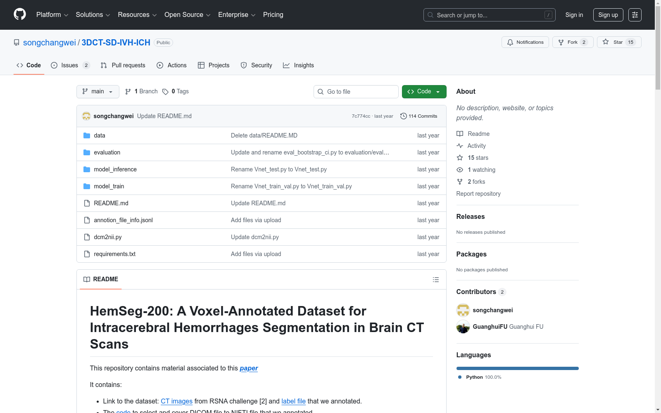The width and height of the screenshot is (661, 413).
Task: Click the annotion_file_info.jsonl file icon
Action: click(87, 220)
